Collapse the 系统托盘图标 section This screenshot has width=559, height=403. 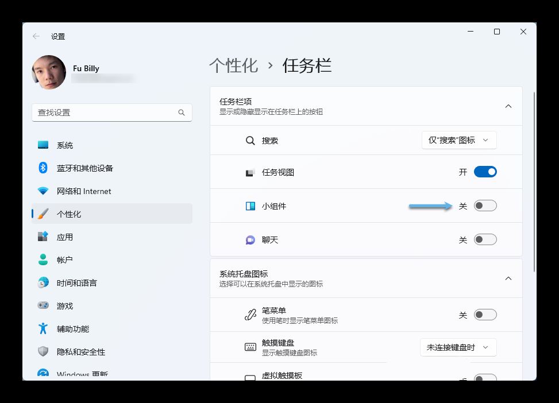[508, 278]
